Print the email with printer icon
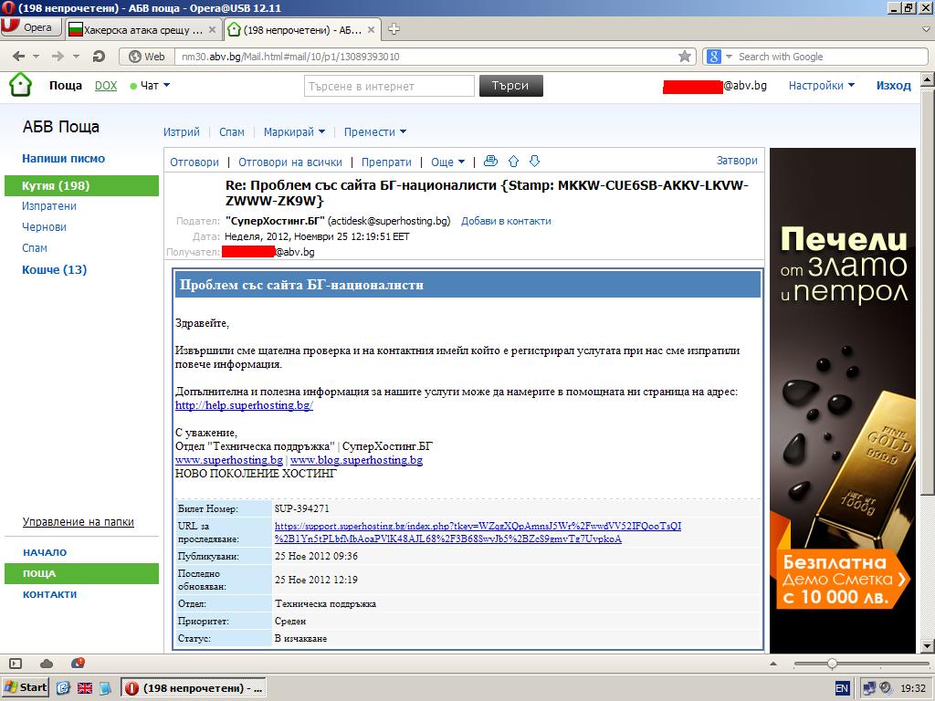Viewport: 935px width, 701px height. (x=490, y=161)
